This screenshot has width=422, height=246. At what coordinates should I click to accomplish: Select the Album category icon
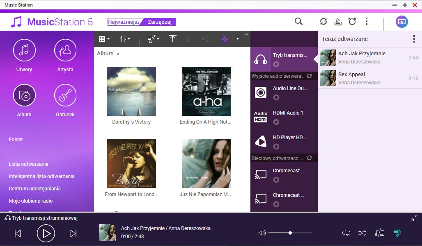pos(24,95)
